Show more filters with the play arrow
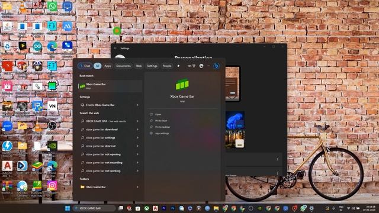 click(x=178, y=66)
